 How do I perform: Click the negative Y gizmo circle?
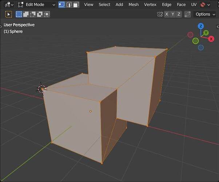196,41
